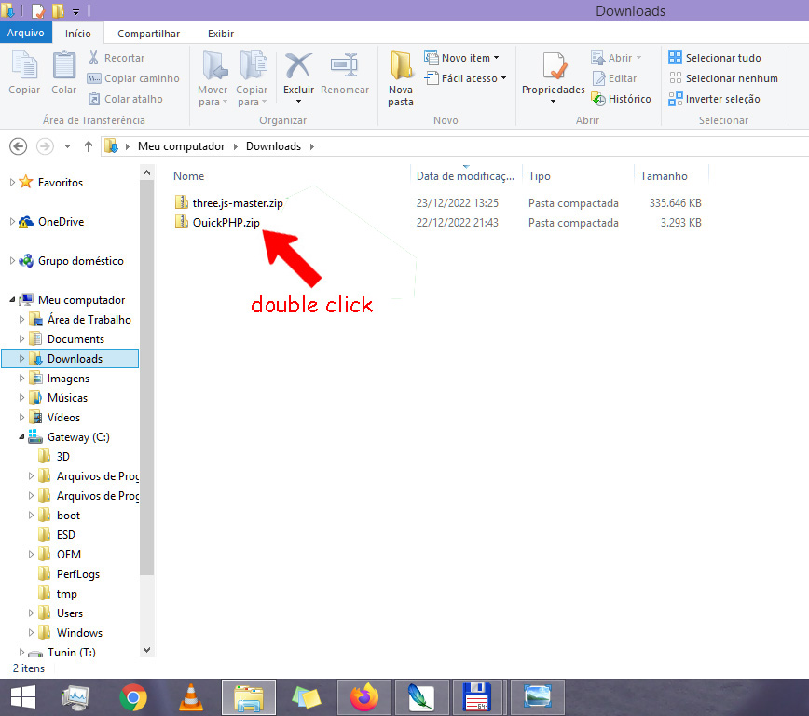
Task: Select the QuickPHP.zip file
Action: 226,223
